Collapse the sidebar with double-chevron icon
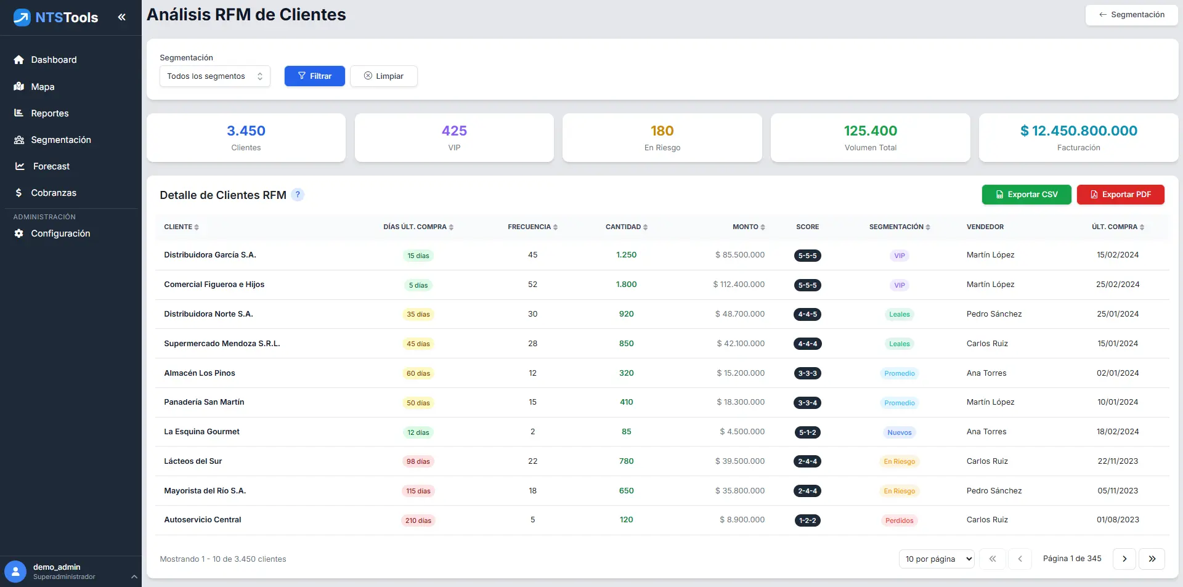 (122, 17)
